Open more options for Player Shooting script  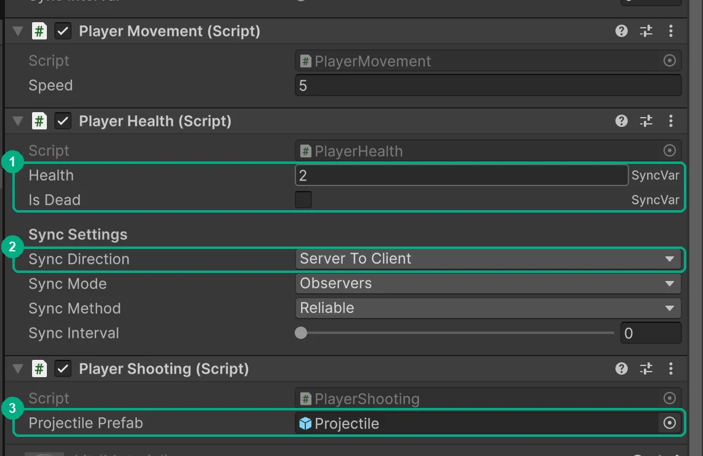point(671,368)
